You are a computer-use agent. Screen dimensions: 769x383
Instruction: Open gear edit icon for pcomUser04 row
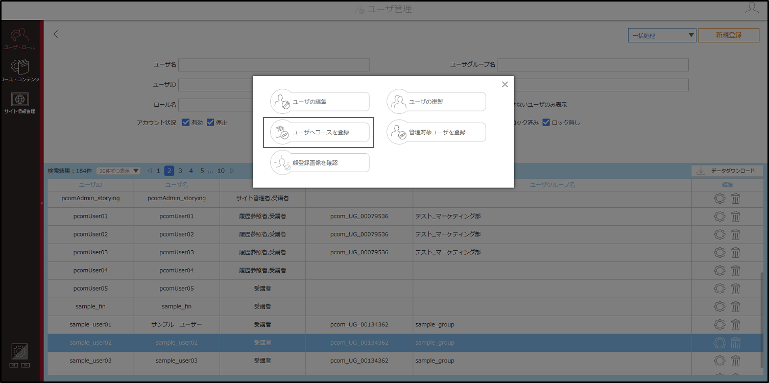pyautogui.click(x=720, y=271)
